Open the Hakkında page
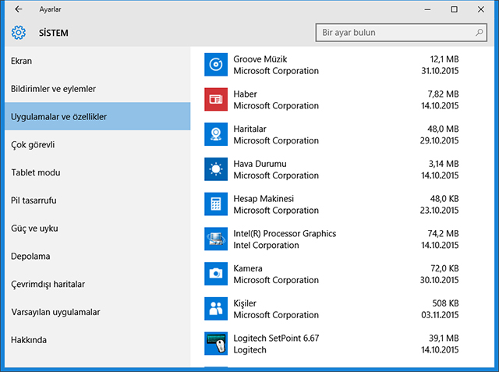 97,340
